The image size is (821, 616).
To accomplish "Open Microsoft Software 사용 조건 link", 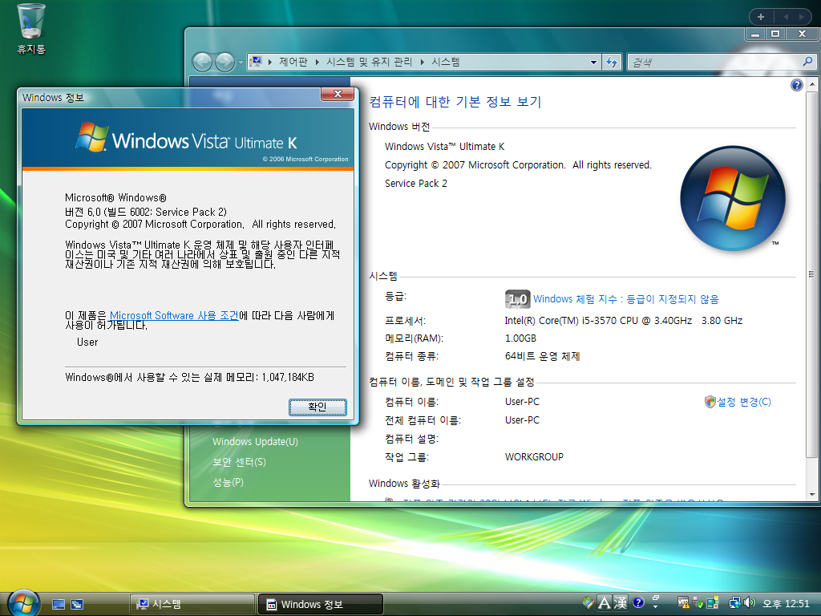I will [x=174, y=315].
